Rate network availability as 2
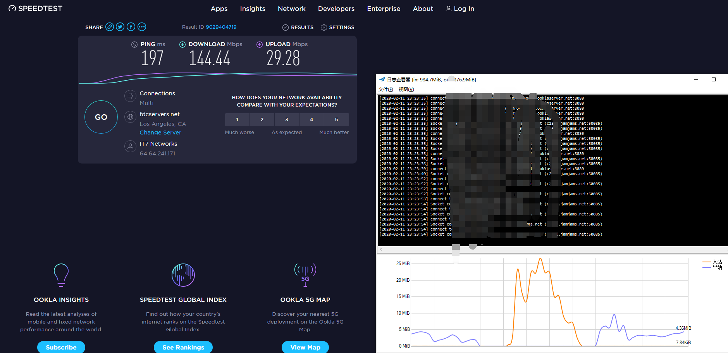 point(262,120)
